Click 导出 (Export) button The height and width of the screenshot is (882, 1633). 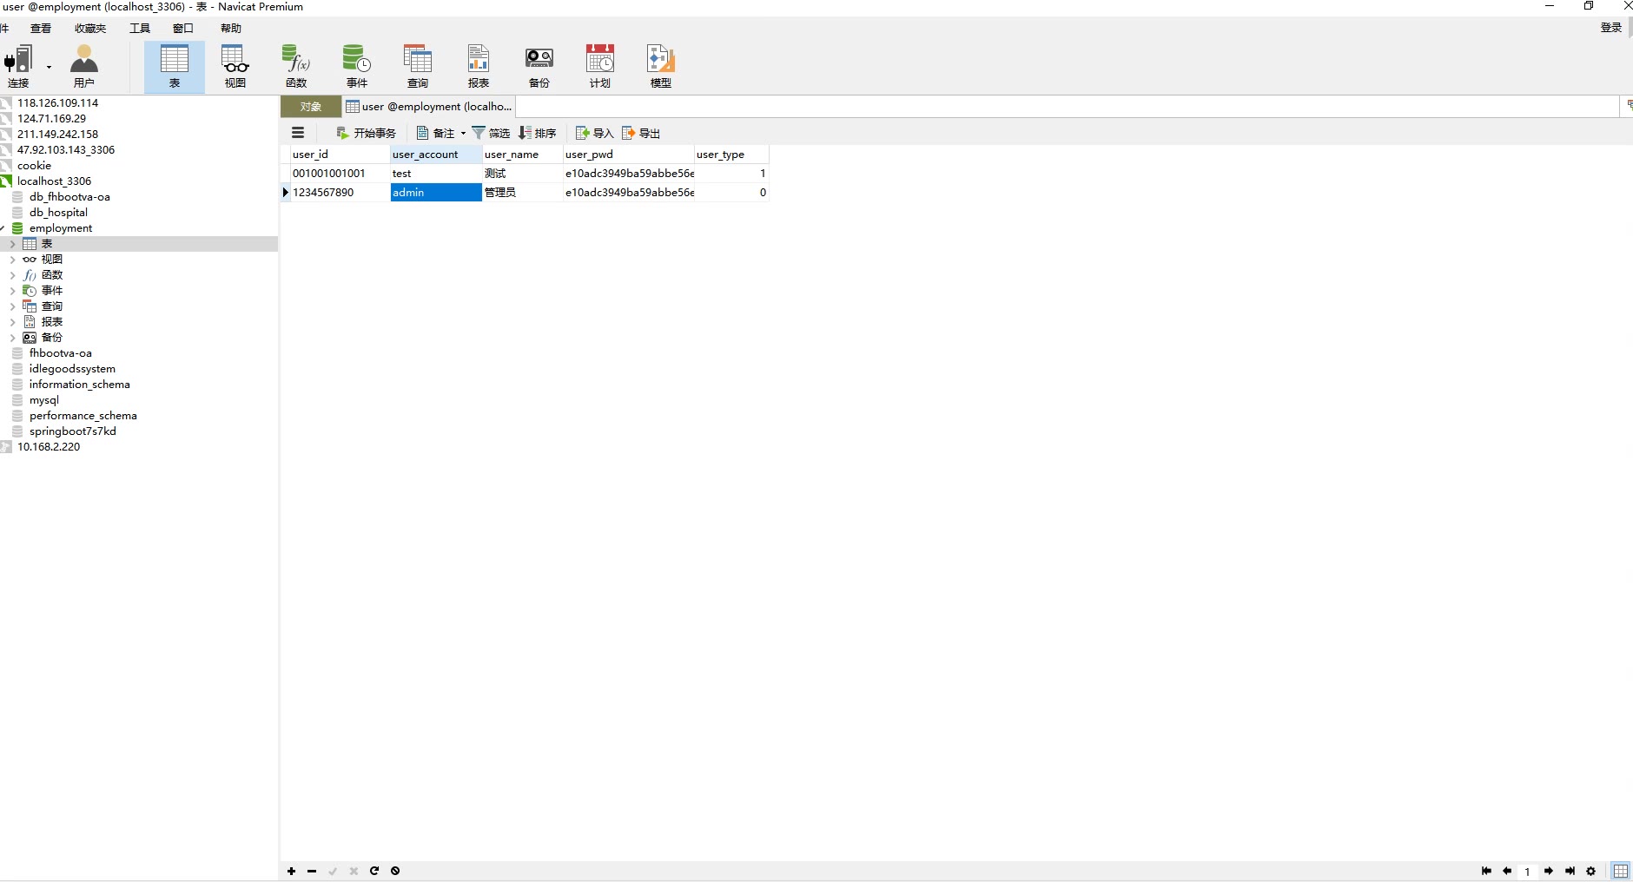641,133
